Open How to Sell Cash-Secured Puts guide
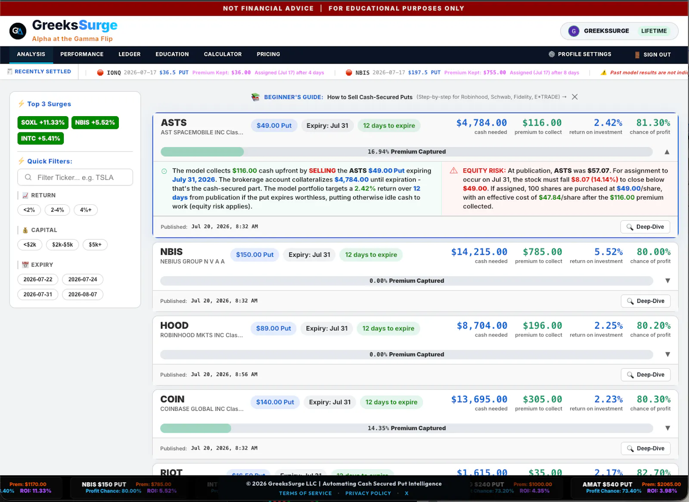 point(369,97)
